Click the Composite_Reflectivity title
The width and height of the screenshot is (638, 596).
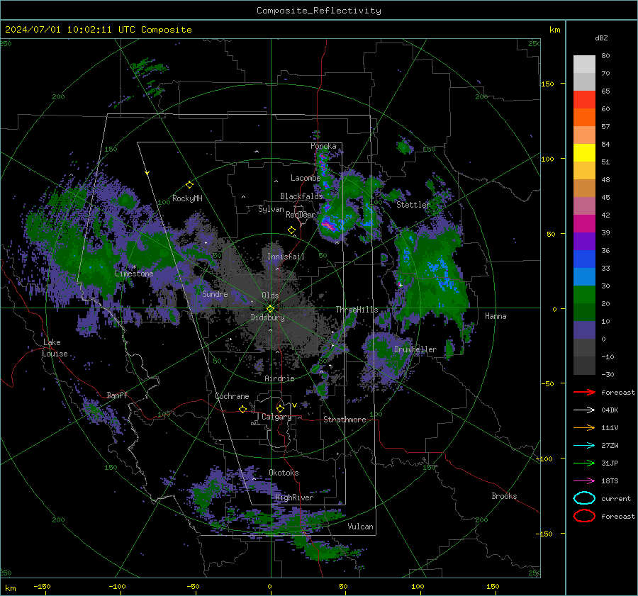[x=319, y=11]
